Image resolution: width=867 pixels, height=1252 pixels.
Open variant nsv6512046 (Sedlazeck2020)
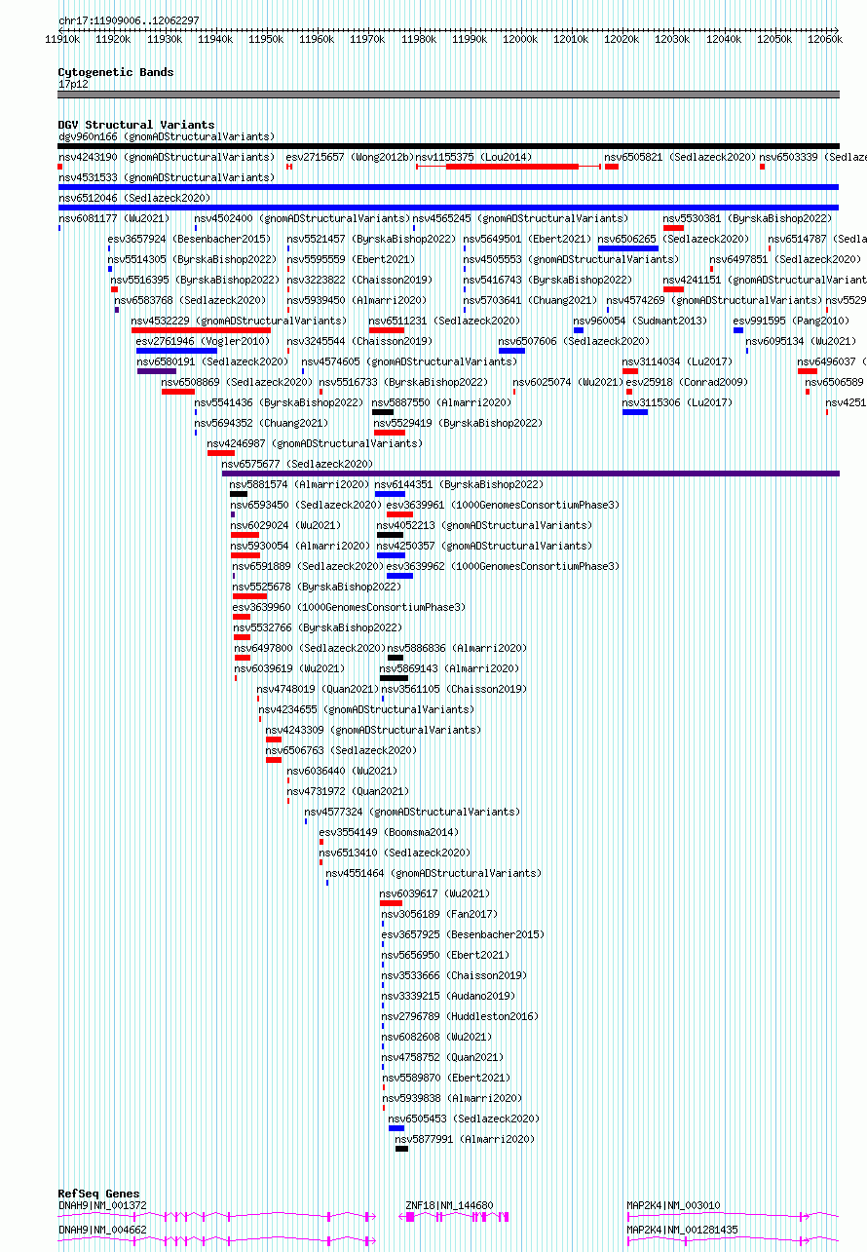point(133,198)
